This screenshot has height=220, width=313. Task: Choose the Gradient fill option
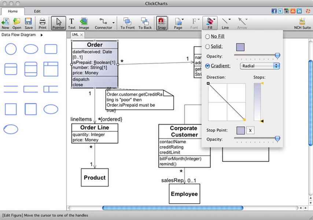(218, 66)
